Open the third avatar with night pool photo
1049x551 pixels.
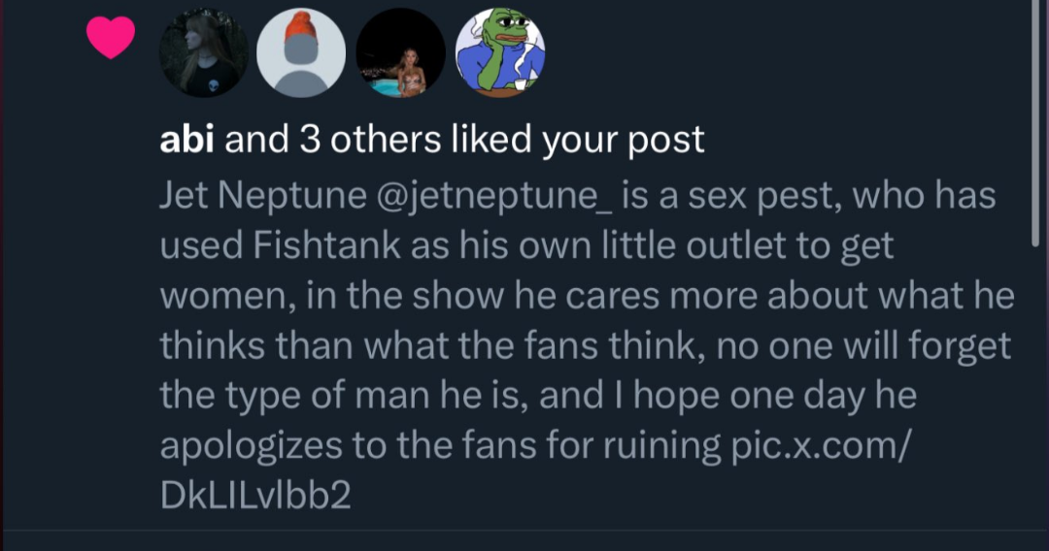[400, 52]
